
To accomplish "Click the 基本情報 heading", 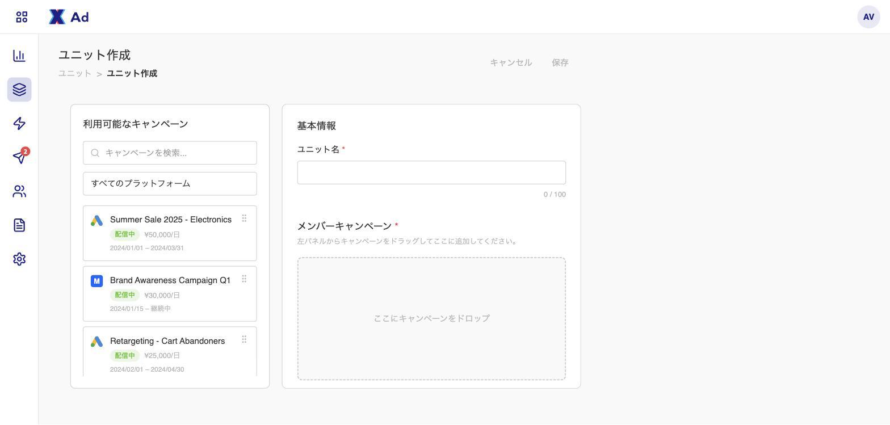I will pos(317,126).
